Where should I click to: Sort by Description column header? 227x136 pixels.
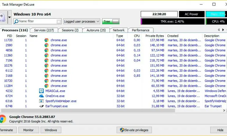pos(212,36)
